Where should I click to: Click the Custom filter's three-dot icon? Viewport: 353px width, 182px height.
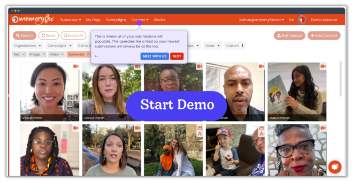pos(243,45)
